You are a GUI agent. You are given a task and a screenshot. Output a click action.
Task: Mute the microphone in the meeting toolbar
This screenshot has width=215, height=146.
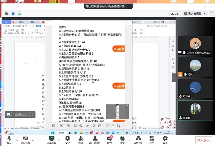9,140
